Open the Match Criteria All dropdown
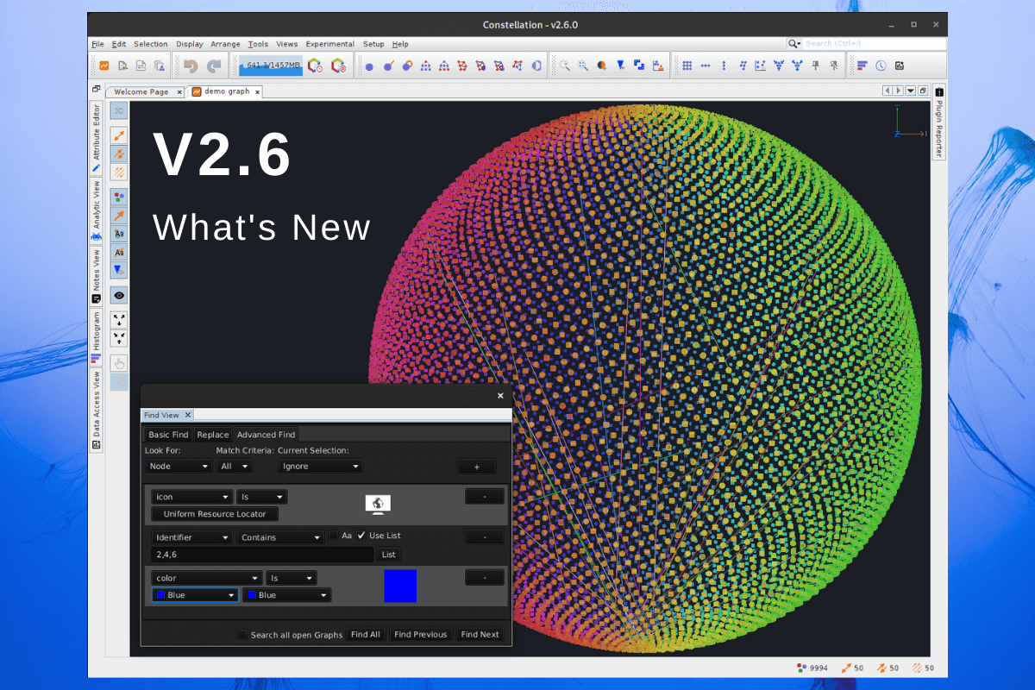The width and height of the screenshot is (1035, 690). (x=235, y=466)
